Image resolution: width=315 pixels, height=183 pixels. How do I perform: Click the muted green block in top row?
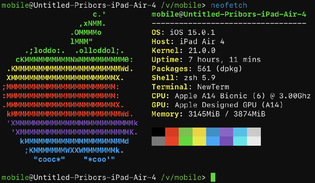[x=185, y=132]
